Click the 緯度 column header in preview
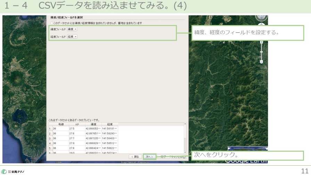Image resolution: width=311 pixels, height=175 pixels. [x=93, y=124]
